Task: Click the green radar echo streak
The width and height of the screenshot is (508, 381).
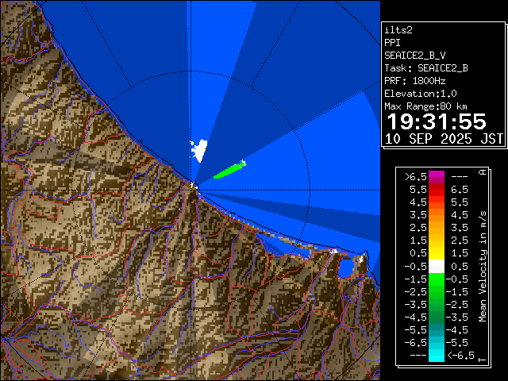Action: coord(229,169)
